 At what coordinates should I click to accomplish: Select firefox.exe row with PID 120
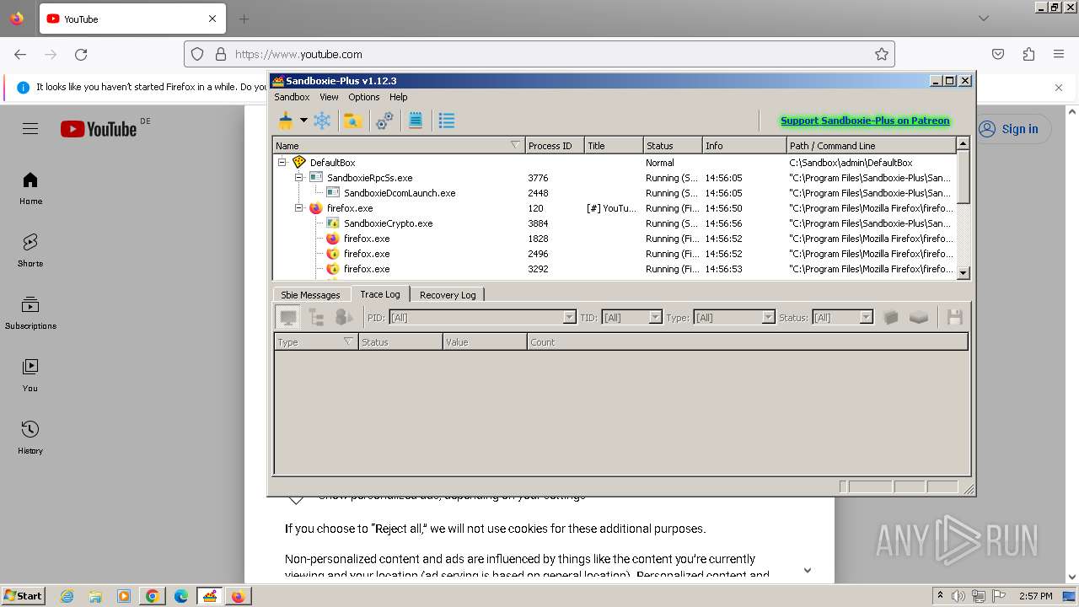(615, 208)
